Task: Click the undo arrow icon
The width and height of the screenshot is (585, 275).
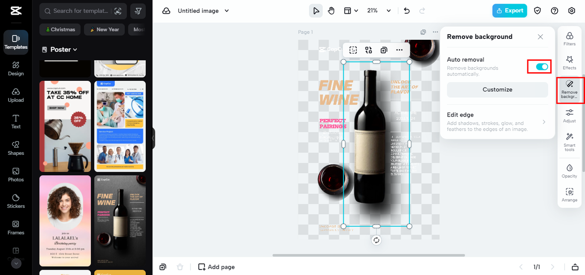Action: click(407, 11)
